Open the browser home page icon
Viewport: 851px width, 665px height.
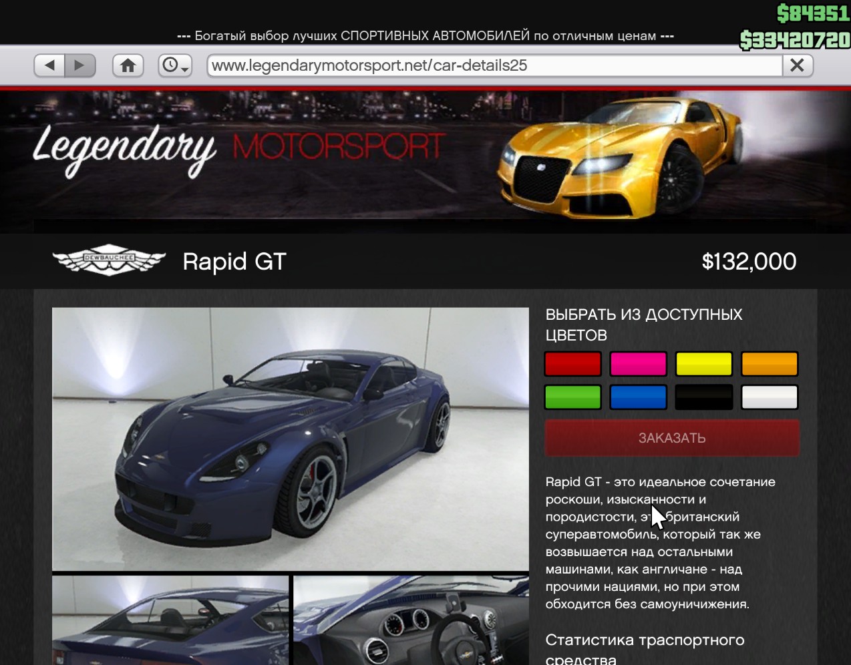(128, 65)
